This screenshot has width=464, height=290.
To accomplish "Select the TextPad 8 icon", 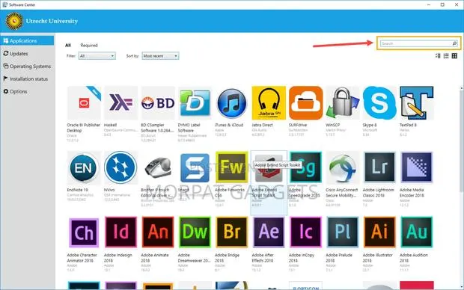I will pyautogui.click(x=417, y=103).
